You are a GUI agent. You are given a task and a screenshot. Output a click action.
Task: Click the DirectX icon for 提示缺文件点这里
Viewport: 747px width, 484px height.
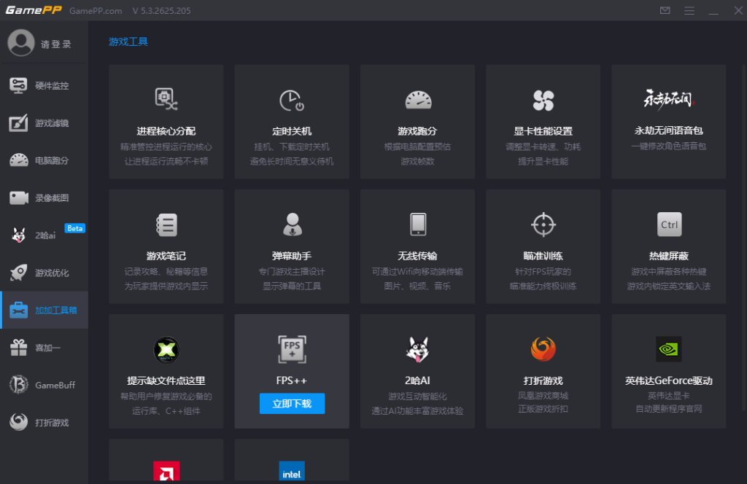[x=166, y=350]
